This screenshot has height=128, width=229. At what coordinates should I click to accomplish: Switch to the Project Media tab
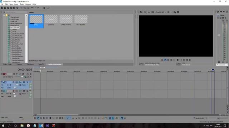click(x=7, y=64)
